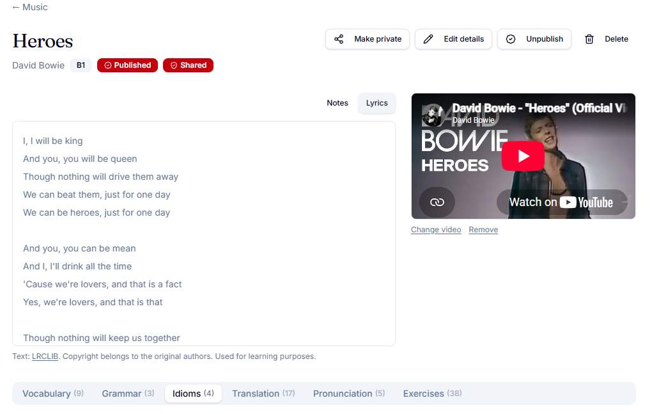Click the David Bowie artist name
The height and width of the screenshot is (414, 659).
38,65
